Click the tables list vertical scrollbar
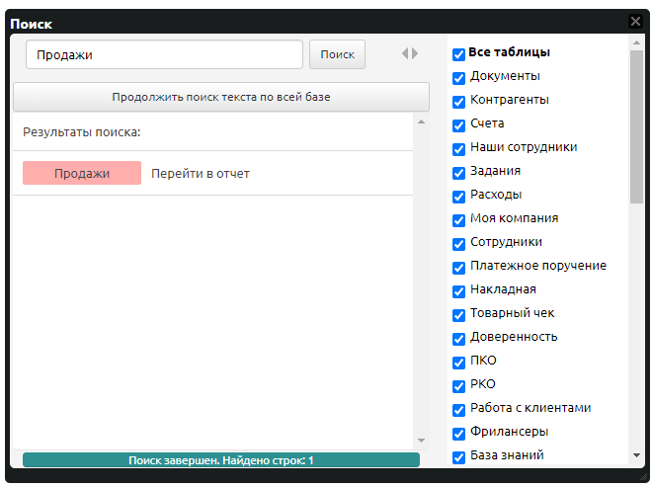 [635, 126]
